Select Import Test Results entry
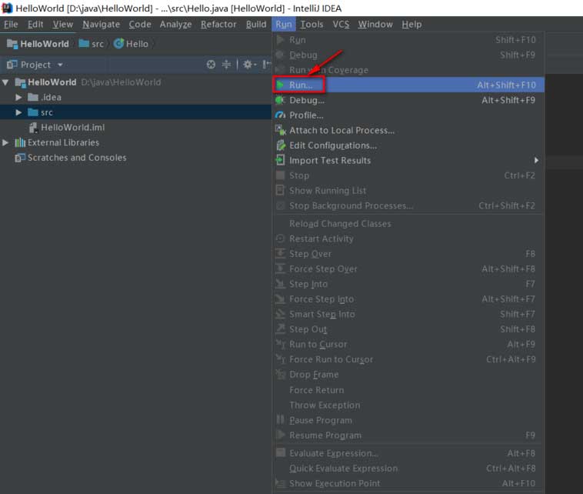583x494 pixels. [408, 160]
